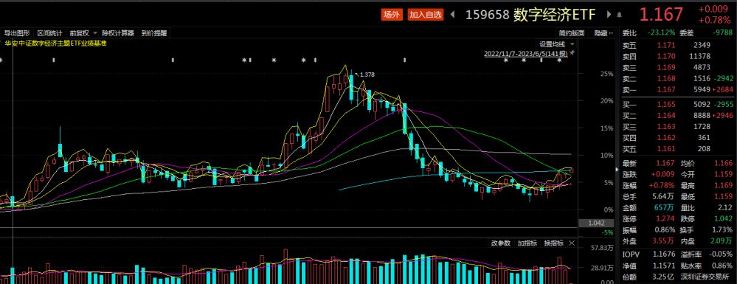
Task: Select 区间统计 in the chart toolbar
Action: 50,33
